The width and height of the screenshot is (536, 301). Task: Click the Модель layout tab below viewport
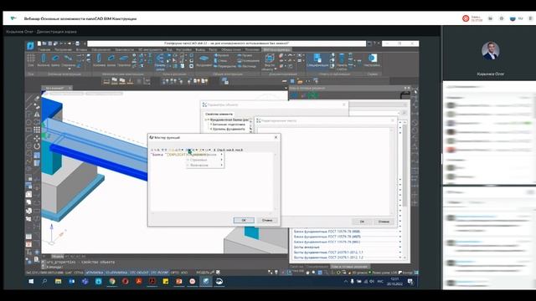tap(57, 257)
